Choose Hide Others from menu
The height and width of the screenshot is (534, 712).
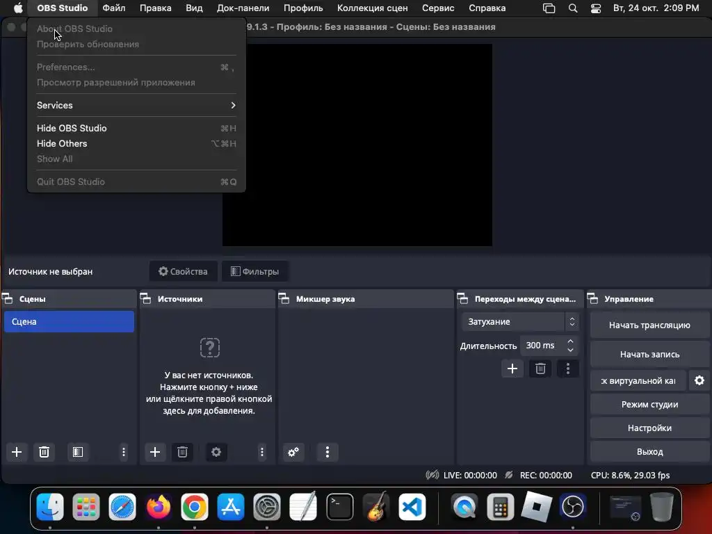point(136,143)
